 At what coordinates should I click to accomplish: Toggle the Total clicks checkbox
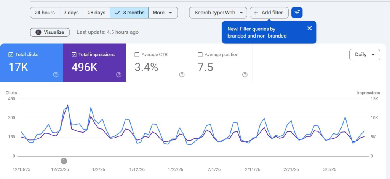click(11, 55)
